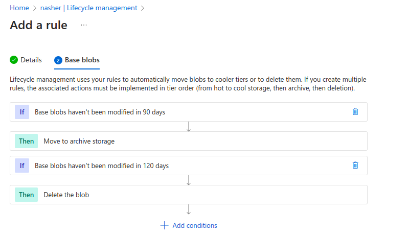This screenshot has height=235, width=409.
Task: Click the Add conditions link
Action: [x=194, y=225]
